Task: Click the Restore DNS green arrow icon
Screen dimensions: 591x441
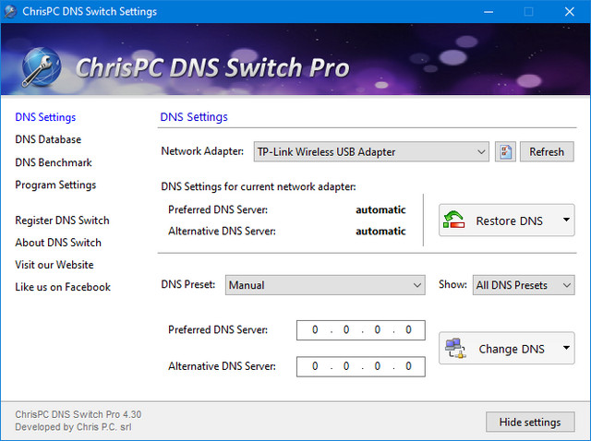Action: coord(454,221)
